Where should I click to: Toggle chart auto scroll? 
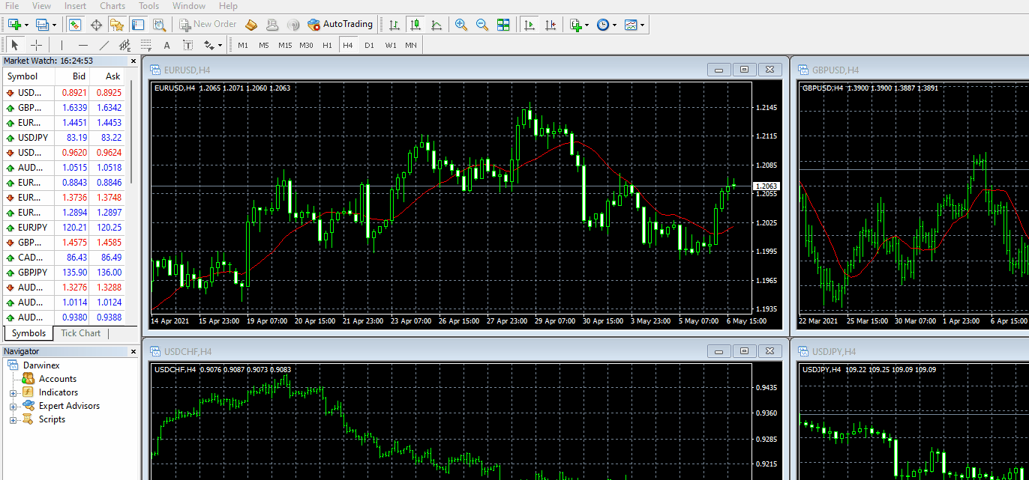[x=529, y=24]
